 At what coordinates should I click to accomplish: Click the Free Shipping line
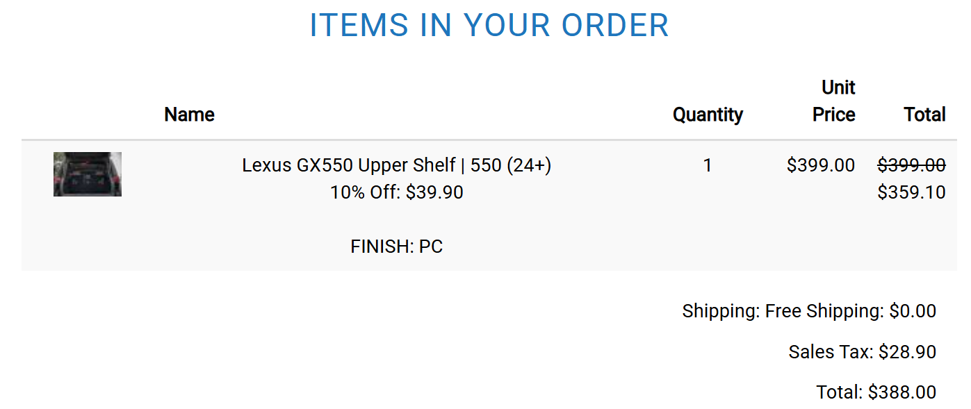(x=824, y=311)
